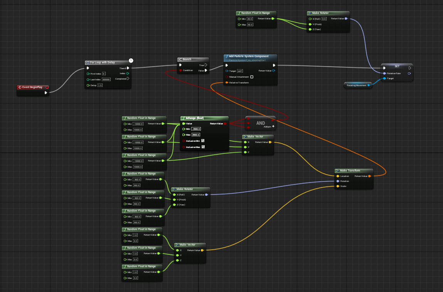
Task: Uncheck the InclusiveMax checkbox
Action: tap(203, 147)
